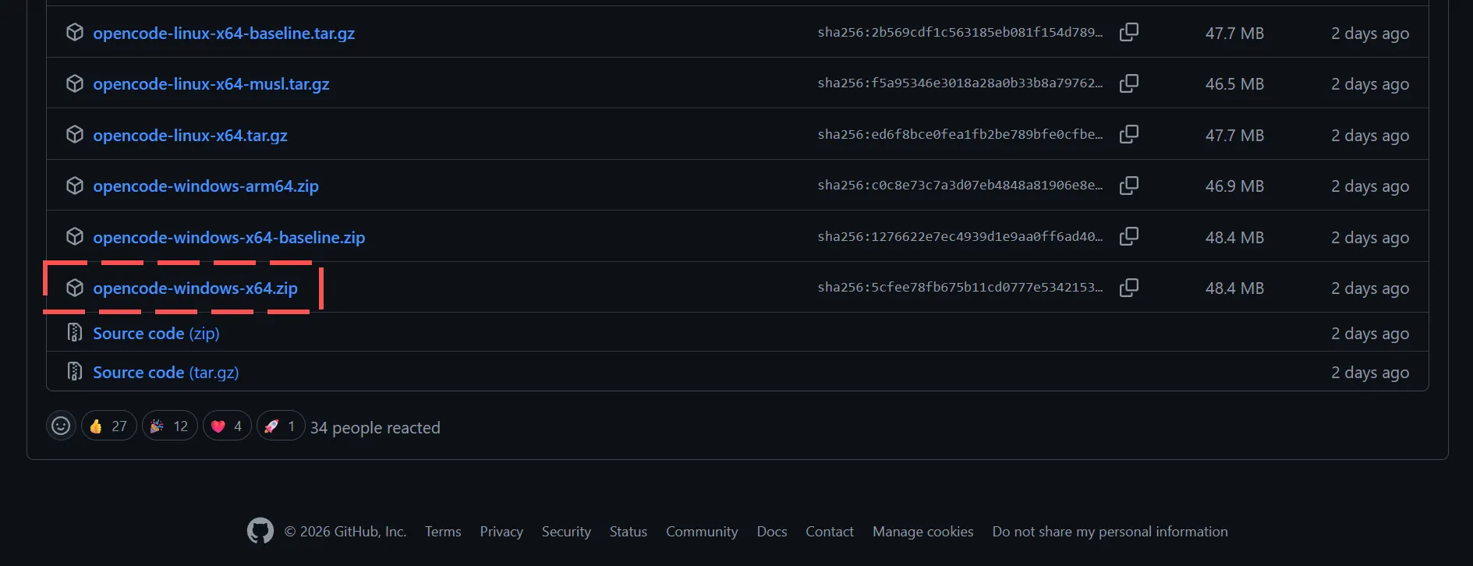The image size is (1473, 566).
Task: Download opencode-windows-x64.zip
Action: (x=195, y=288)
